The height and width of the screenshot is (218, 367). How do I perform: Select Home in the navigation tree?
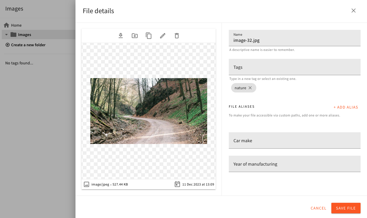16,25
